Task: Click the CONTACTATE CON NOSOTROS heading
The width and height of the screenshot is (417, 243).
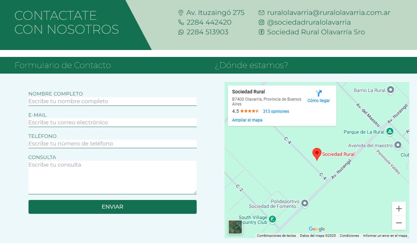Action: (67, 23)
